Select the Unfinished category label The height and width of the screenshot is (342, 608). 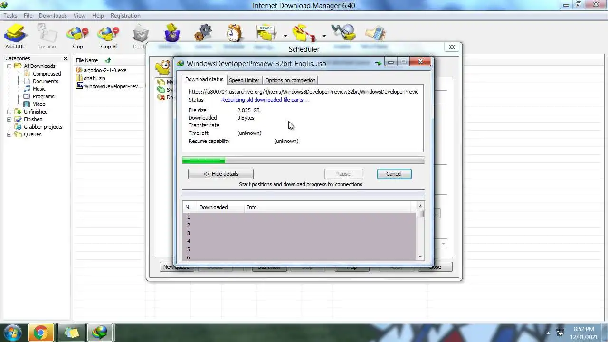(x=36, y=112)
